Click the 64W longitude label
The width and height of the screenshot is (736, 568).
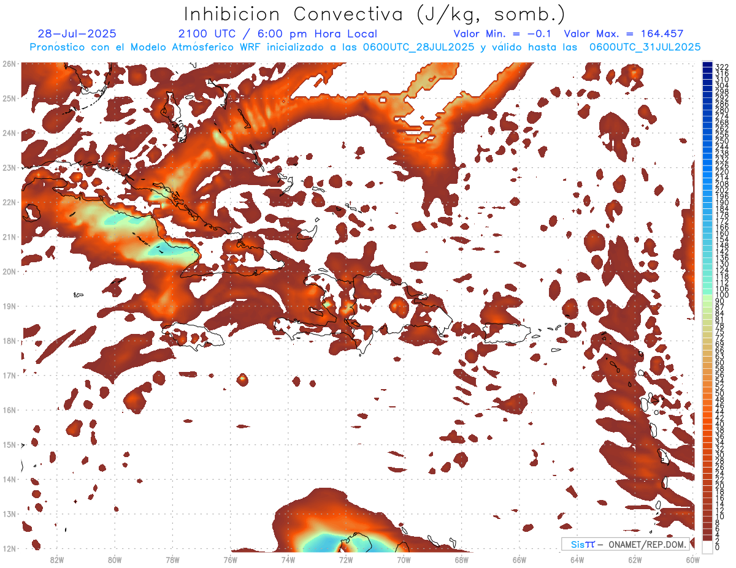[x=577, y=559]
